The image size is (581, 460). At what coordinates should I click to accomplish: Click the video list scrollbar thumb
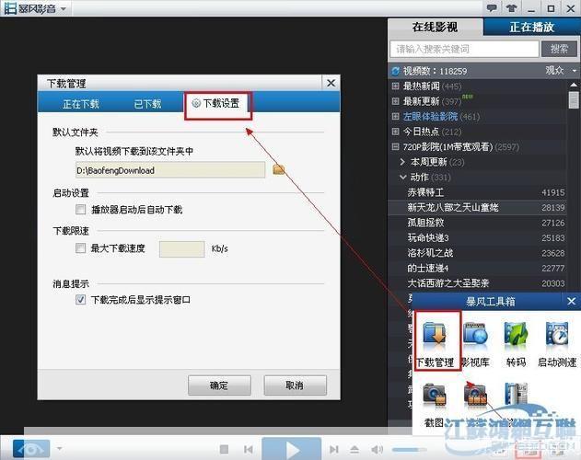click(x=574, y=99)
